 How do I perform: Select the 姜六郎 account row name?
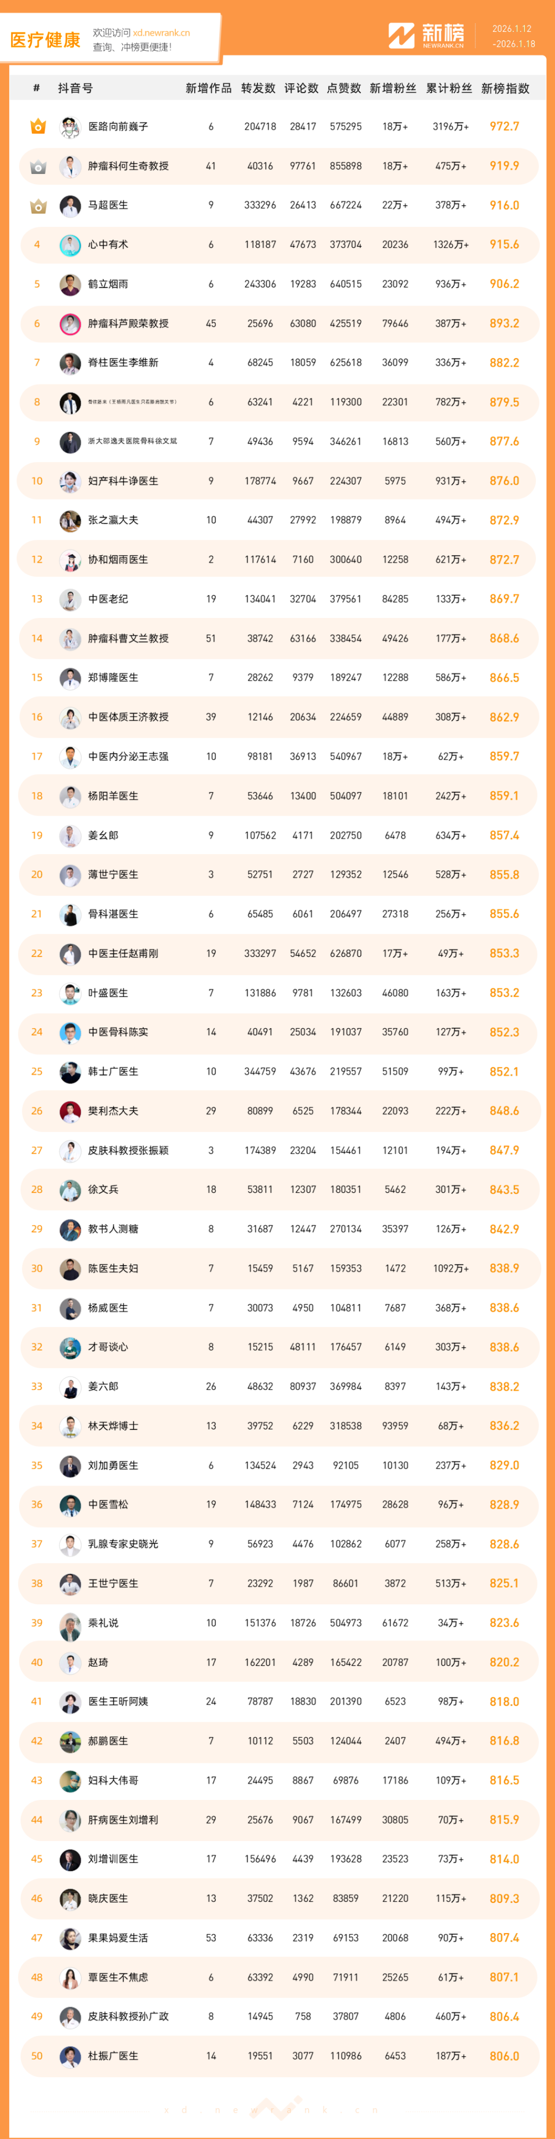click(x=103, y=1387)
